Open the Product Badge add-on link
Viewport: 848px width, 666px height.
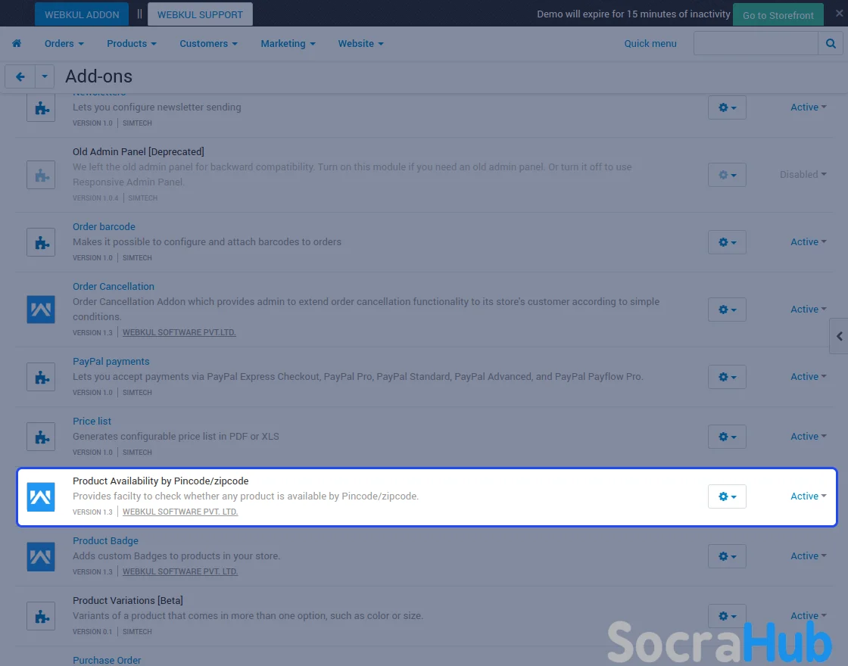(105, 541)
